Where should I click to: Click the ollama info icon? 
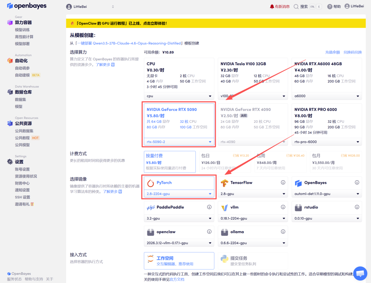click(283, 231)
